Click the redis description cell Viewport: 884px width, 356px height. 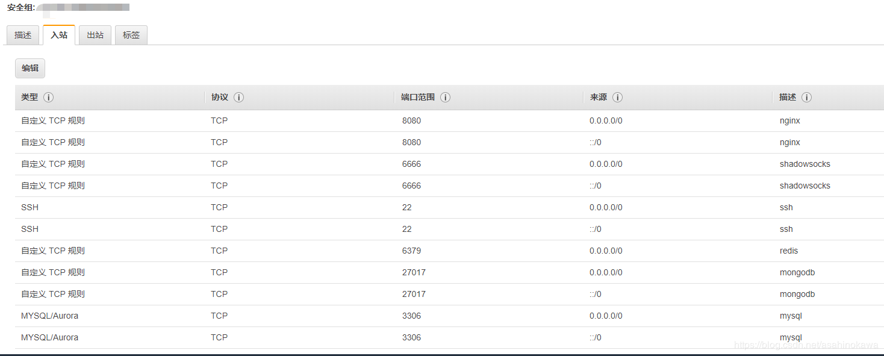click(789, 251)
